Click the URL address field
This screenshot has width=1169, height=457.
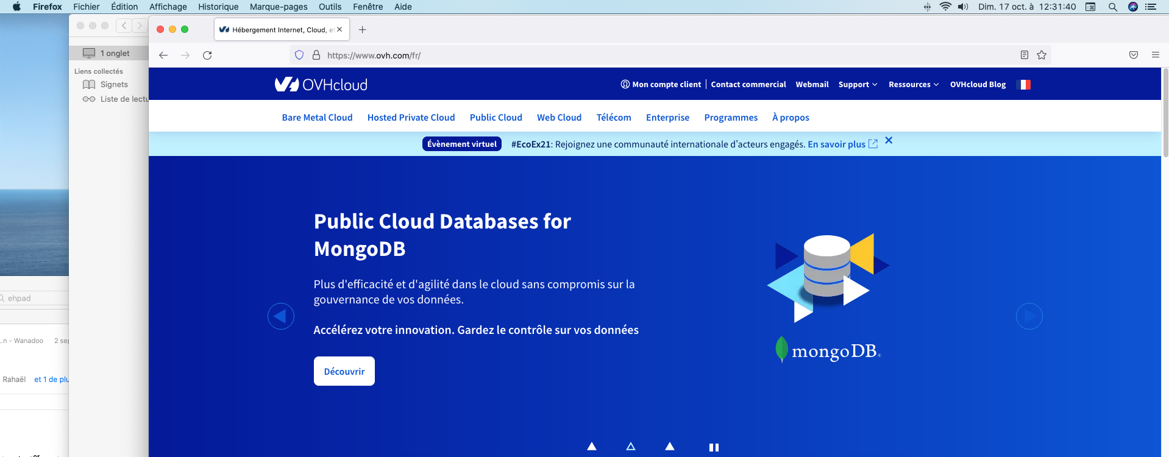(609, 55)
